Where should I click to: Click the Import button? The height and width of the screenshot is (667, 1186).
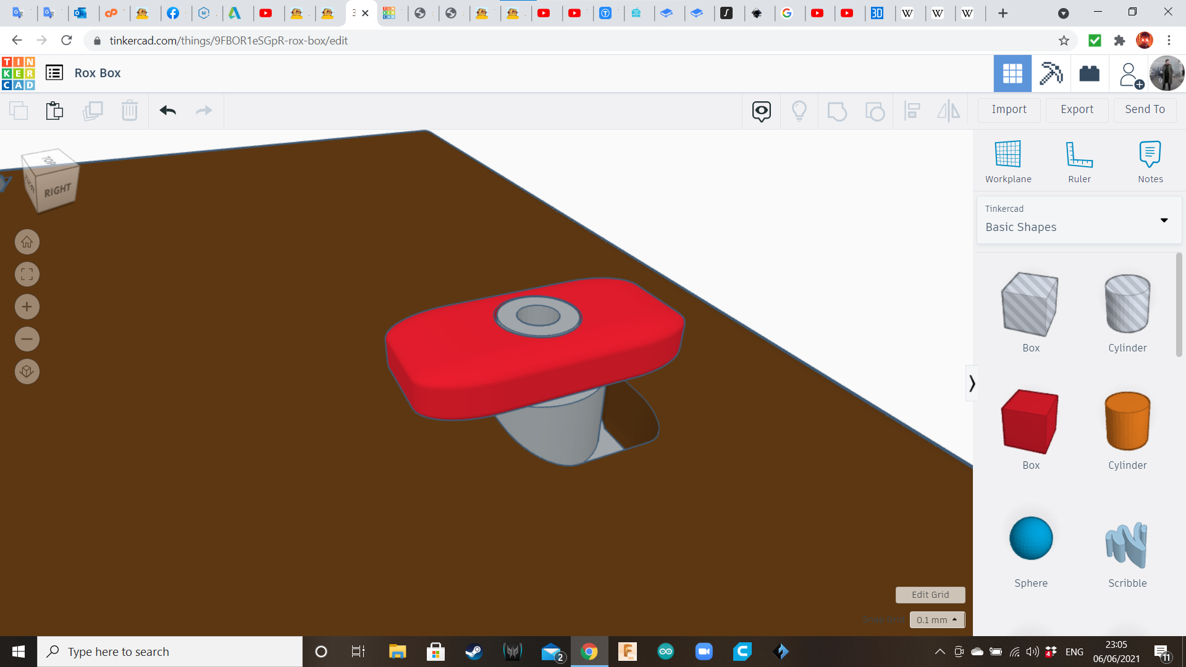coord(1009,109)
